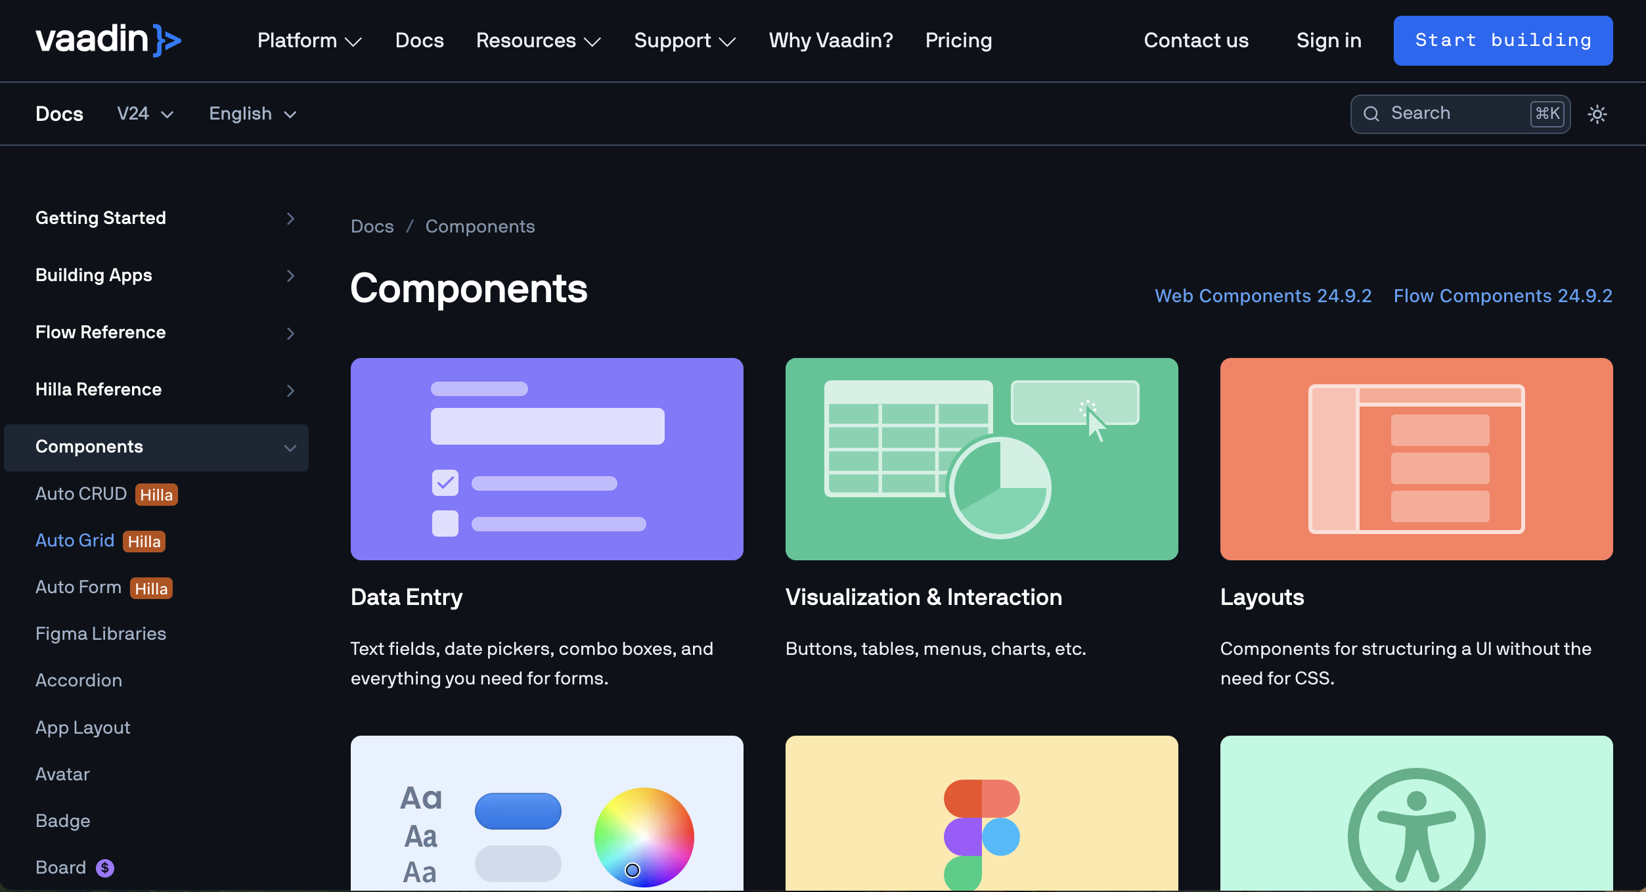Open Web Components 24.9.2 link
Viewport: 1646px width, 892px height.
1263,296
